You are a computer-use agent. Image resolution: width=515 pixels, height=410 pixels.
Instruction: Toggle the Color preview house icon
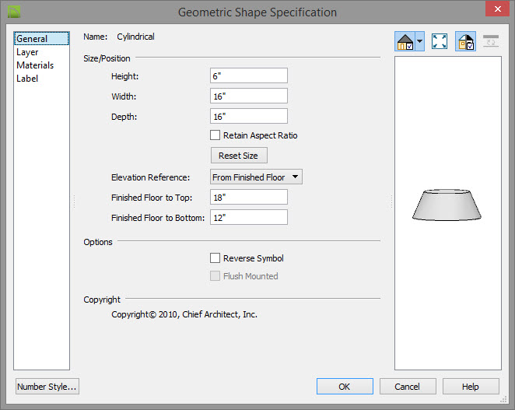(465, 41)
